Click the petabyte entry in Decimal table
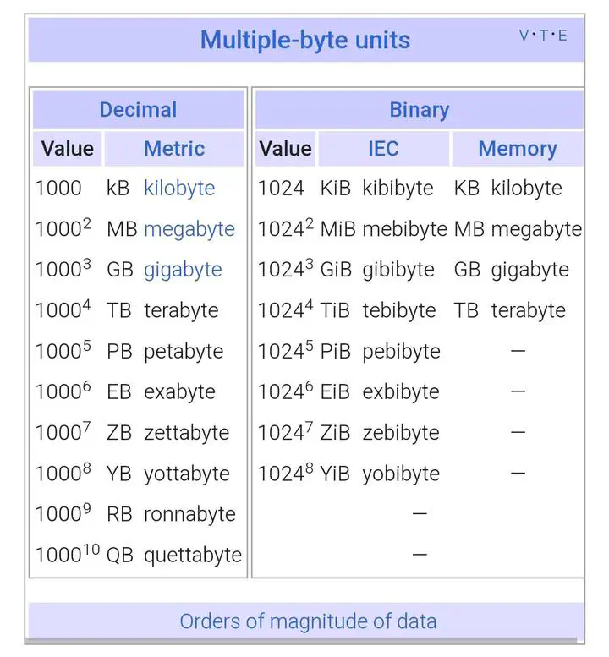This screenshot has height=657, width=609. [x=184, y=351]
